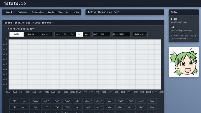201x113 pixels.
Task: Select the /co/ board button
Action: click(152, 101)
